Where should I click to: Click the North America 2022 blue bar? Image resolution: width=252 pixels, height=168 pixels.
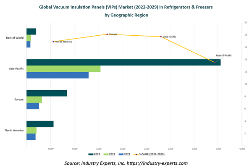[x=31, y=136]
